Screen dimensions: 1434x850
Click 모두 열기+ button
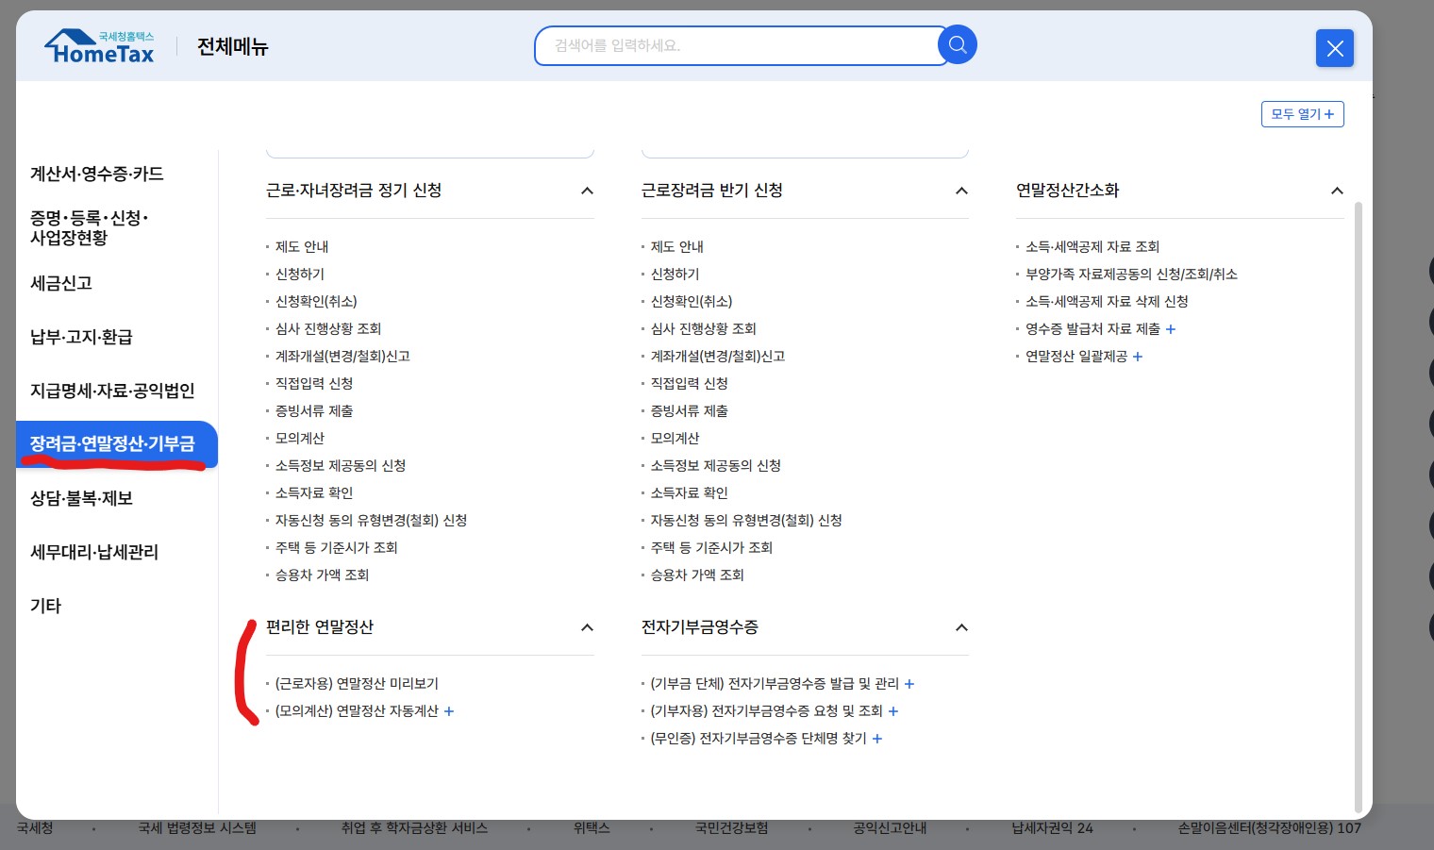tap(1302, 114)
